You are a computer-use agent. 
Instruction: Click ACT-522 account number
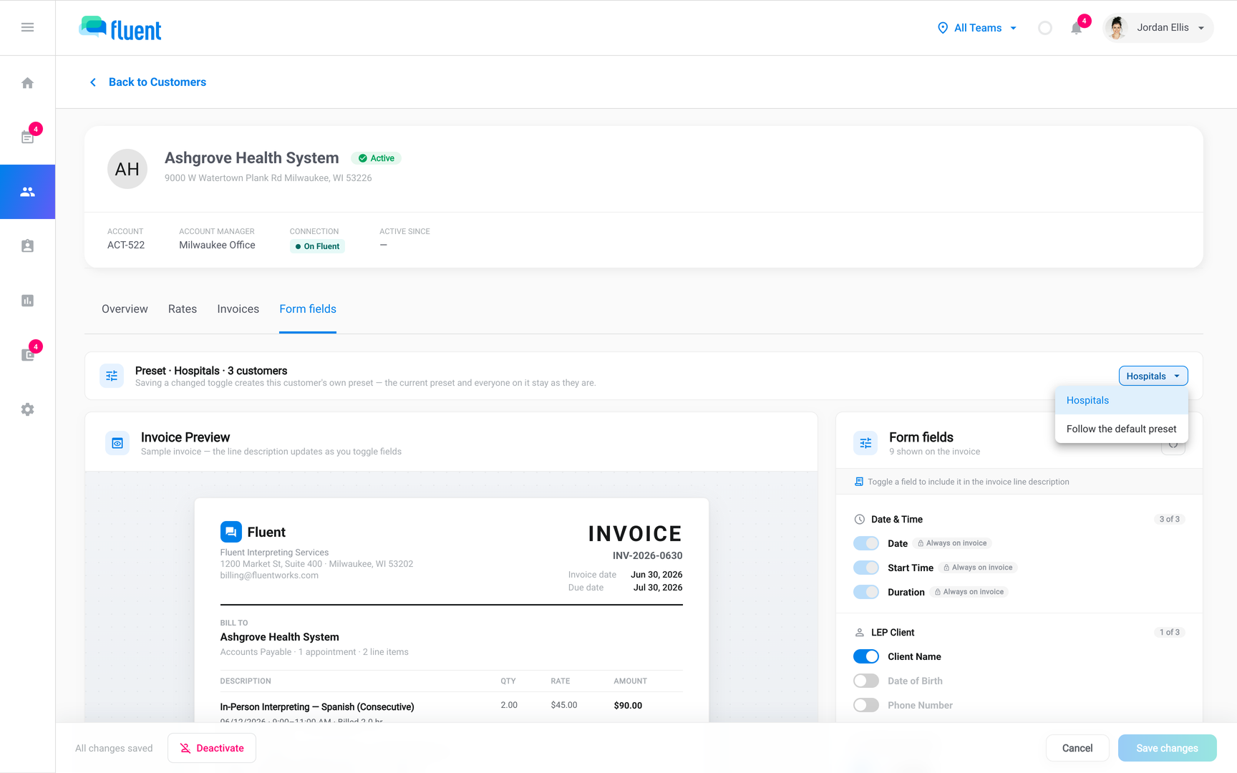[126, 245]
